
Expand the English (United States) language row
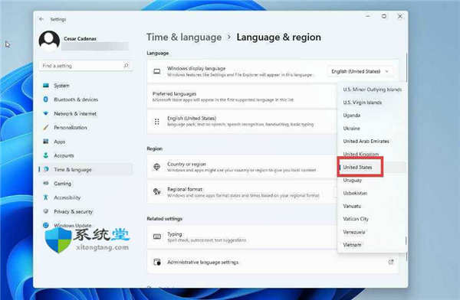(x=242, y=122)
